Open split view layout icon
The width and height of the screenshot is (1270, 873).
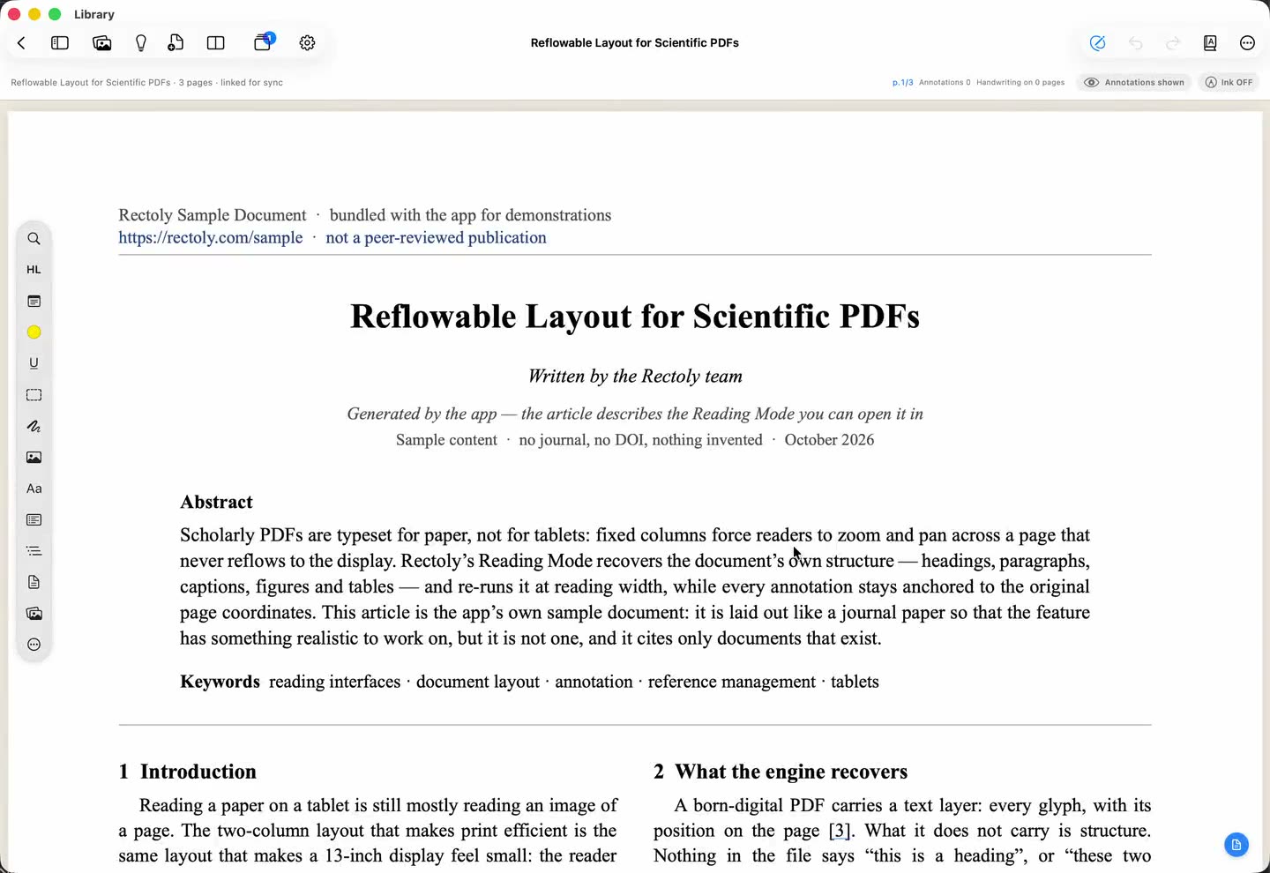click(216, 42)
